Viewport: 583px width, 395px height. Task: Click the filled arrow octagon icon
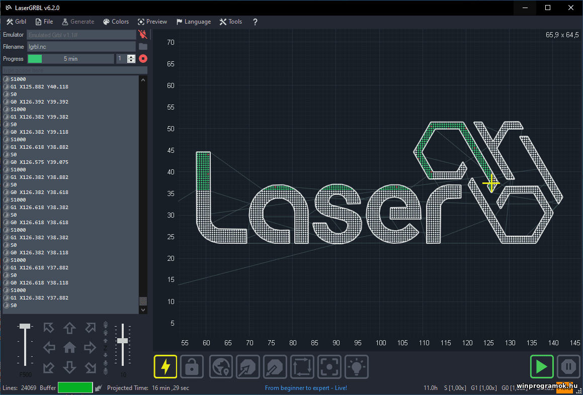pyautogui.click(x=247, y=366)
